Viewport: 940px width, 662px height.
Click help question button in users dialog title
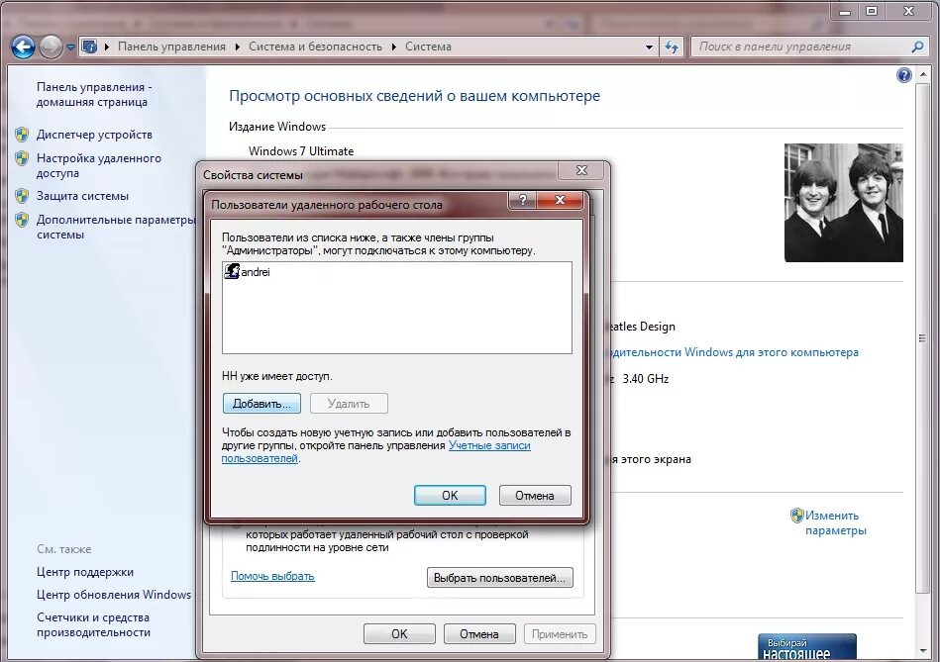tap(522, 200)
